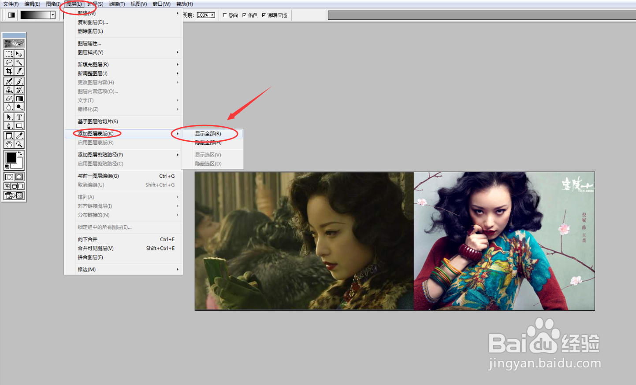This screenshot has height=385, width=636.
Task: Open the 视图(V) menu
Action: [x=138, y=4]
